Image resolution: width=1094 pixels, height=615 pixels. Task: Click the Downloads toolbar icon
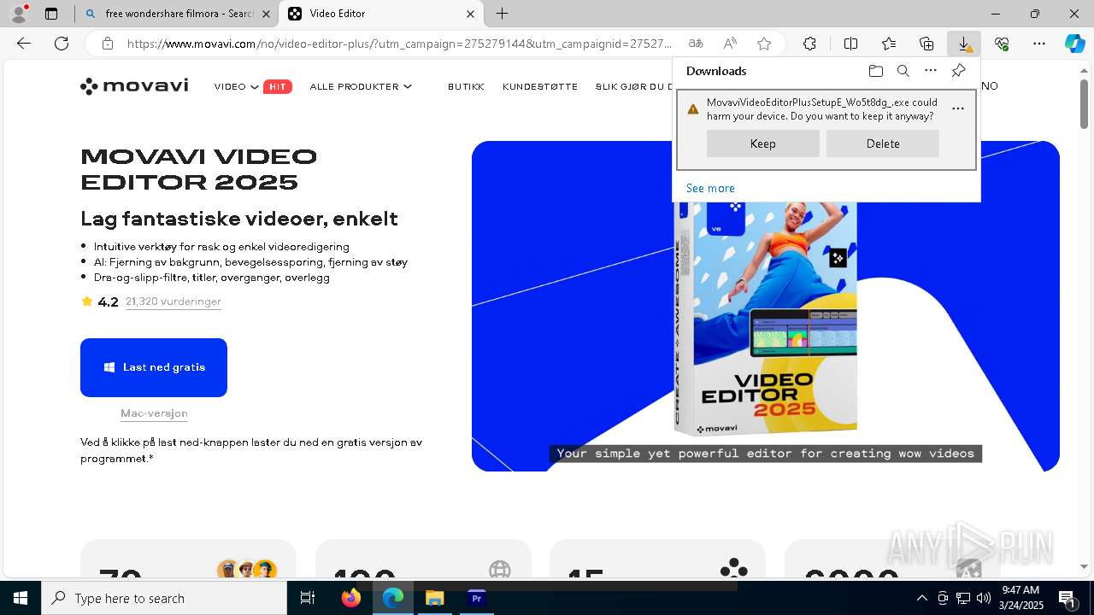[964, 44]
